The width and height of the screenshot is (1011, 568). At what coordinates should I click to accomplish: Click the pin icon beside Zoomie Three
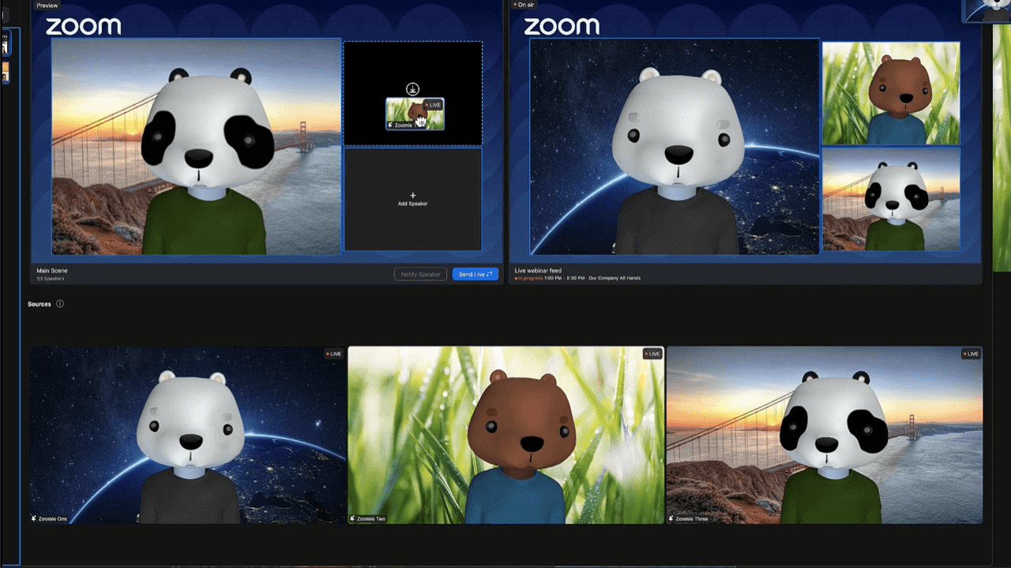click(x=671, y=518)
